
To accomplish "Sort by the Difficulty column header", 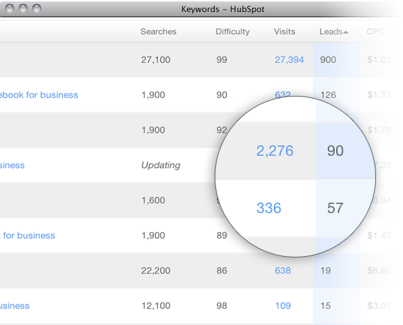I will pos(233,32).
